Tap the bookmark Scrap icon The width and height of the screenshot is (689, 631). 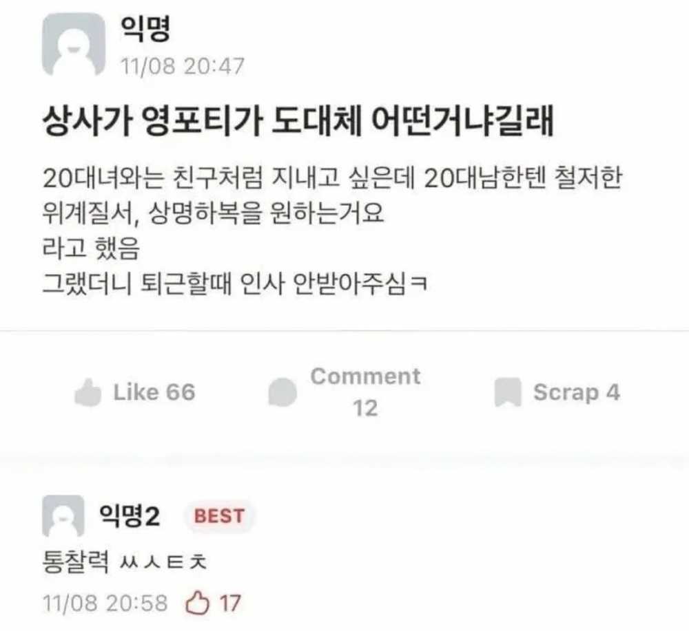click(x=508, y=392)
